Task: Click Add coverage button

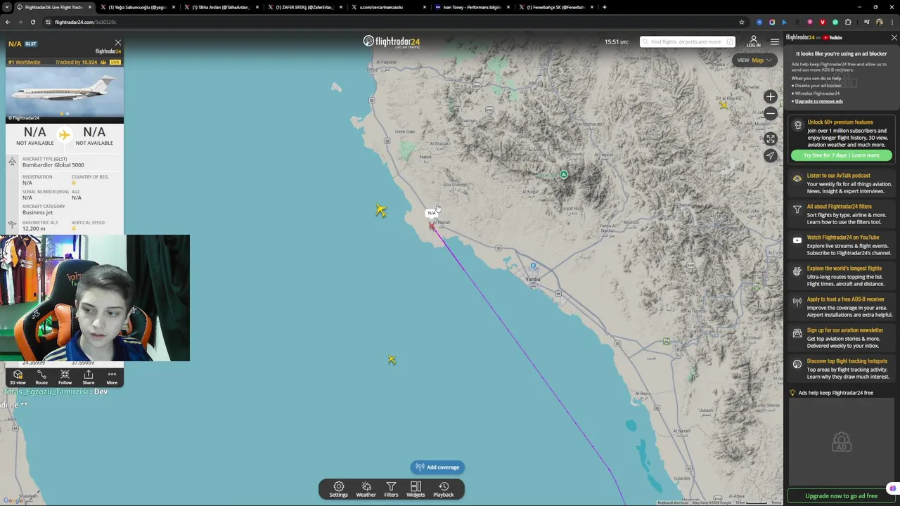Action: tap(437, 467)
